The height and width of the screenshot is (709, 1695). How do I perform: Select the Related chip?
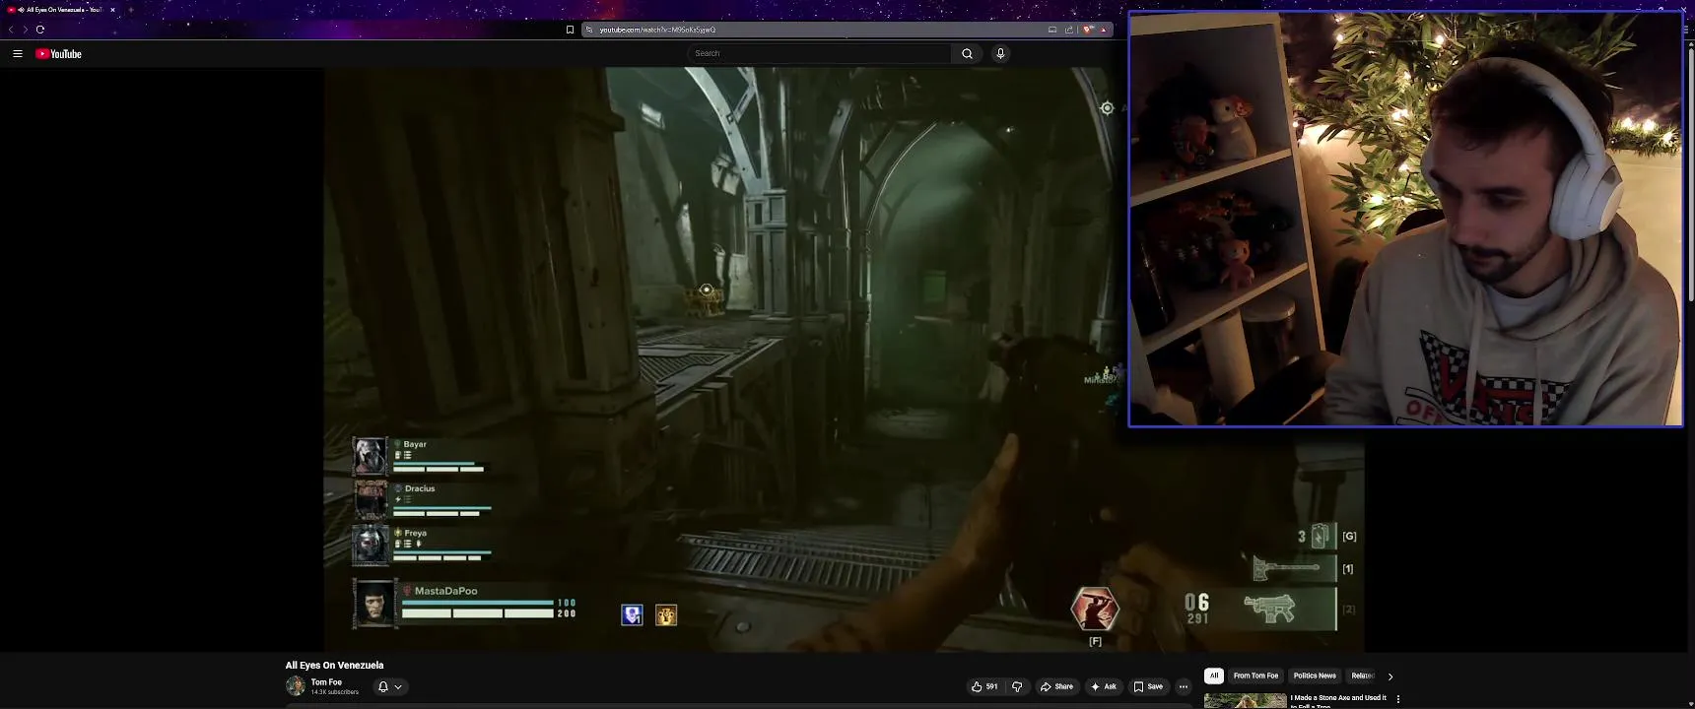point(1363,676)
